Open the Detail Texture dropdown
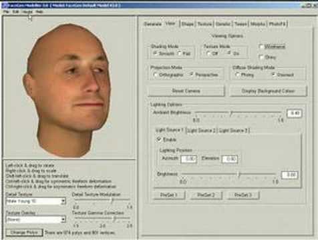 [x=35, y=201]
